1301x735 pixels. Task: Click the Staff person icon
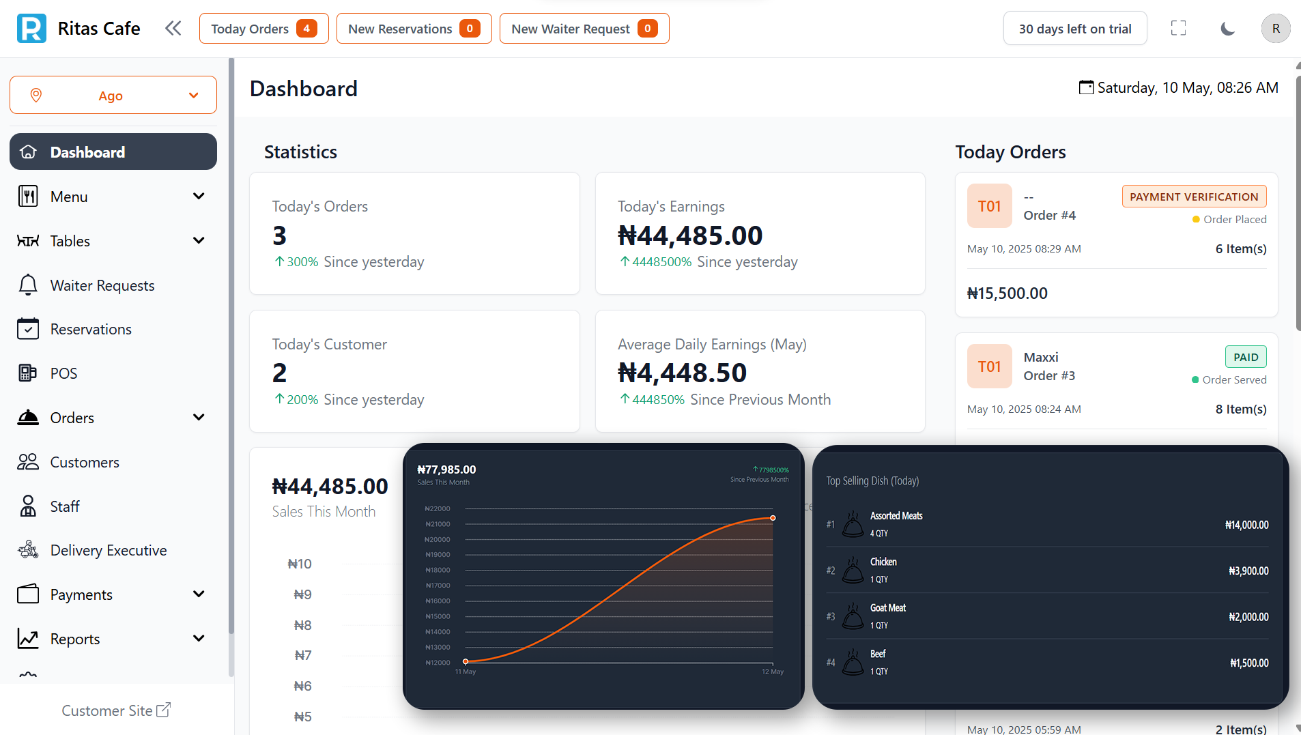[x=28, y=506]
